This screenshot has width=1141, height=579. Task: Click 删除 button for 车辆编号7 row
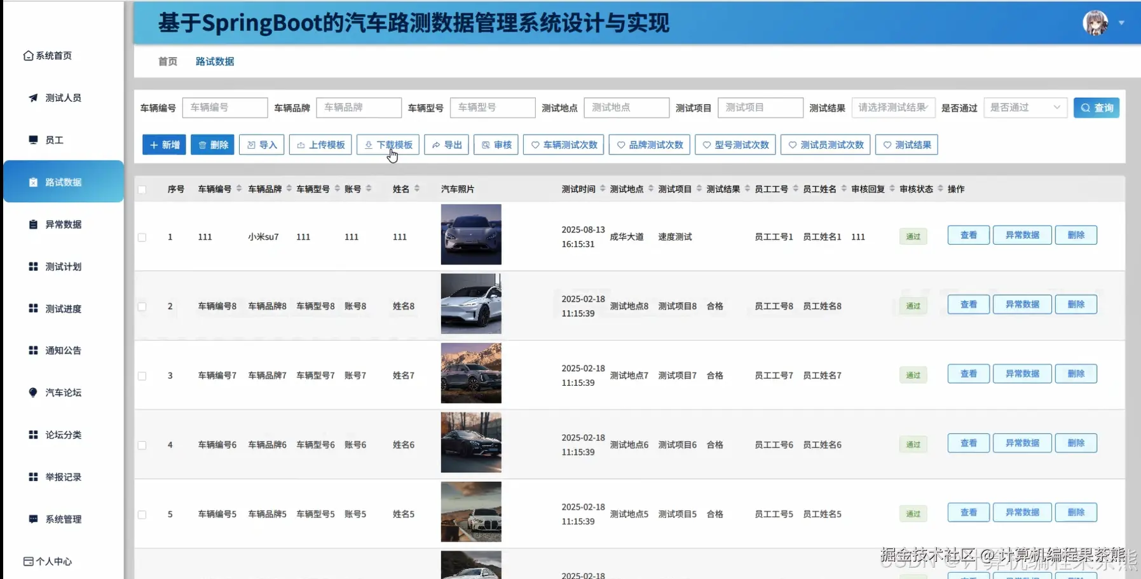1076,374
